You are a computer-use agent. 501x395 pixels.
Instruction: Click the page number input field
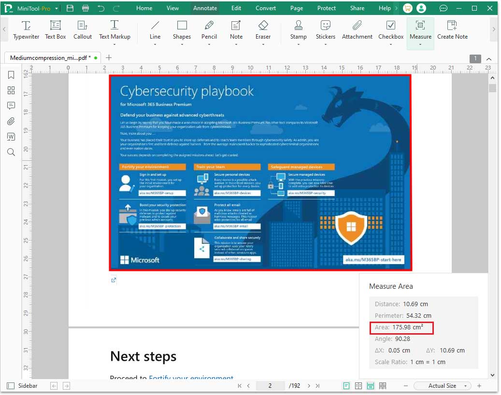(x=271, y=385)
